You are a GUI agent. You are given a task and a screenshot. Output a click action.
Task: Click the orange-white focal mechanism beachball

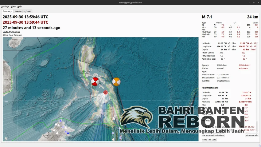click(x=116, y=82)
